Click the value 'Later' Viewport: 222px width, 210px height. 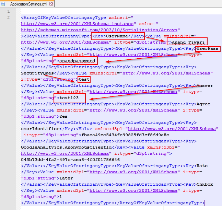[x=66, y=178]
